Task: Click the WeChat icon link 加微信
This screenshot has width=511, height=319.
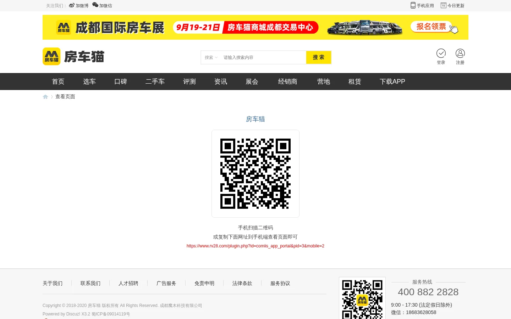Action: [102, 5]
